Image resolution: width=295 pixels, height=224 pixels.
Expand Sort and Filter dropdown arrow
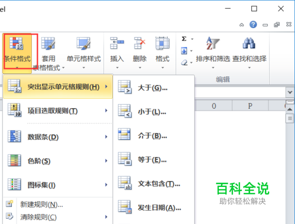[x=213, y=68]
